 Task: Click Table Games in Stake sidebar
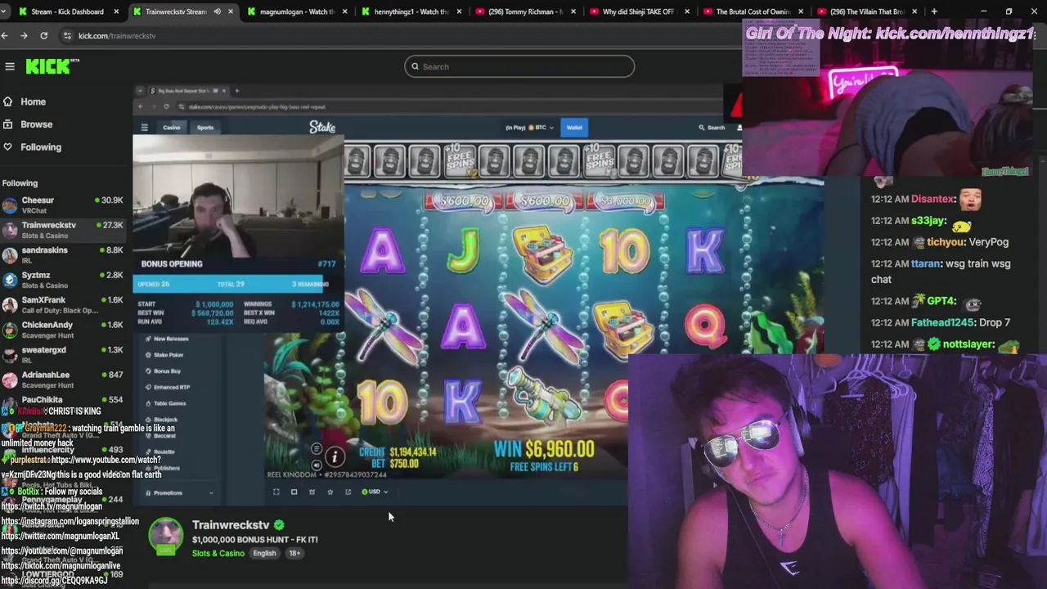click(170, 403)
